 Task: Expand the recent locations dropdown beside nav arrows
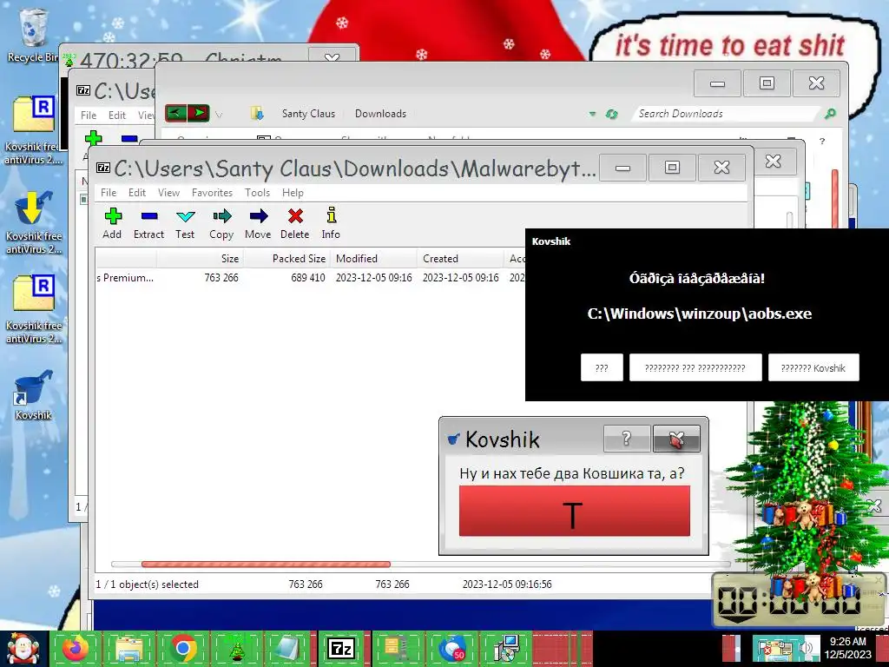click(x=219, y=115)
